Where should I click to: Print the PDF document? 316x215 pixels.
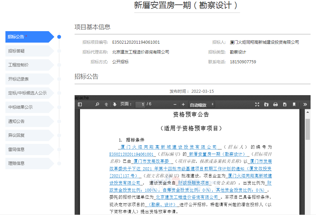pyautogui.click(x=275, y=105)
